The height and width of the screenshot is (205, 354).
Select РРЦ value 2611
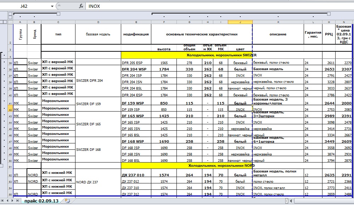click(x=329, y=62)
